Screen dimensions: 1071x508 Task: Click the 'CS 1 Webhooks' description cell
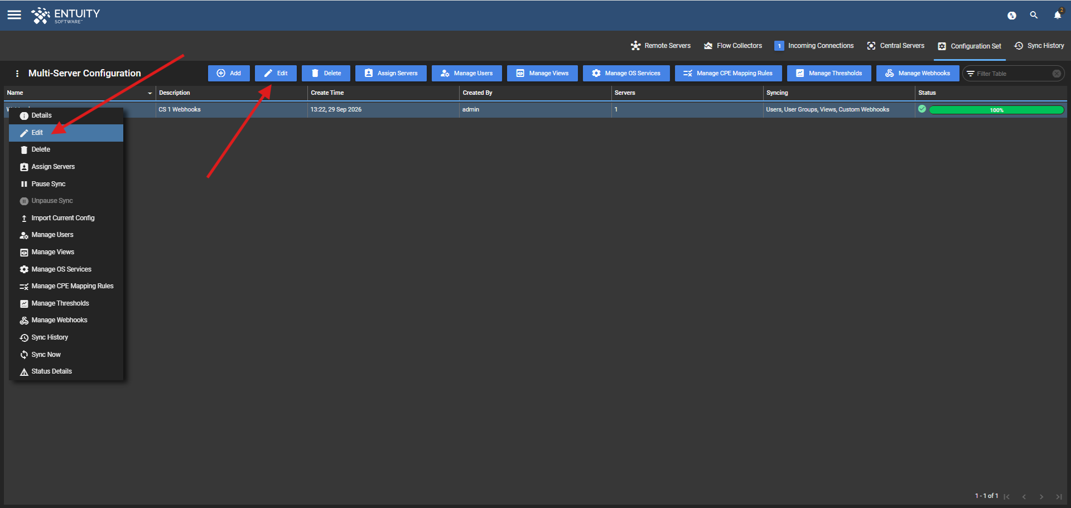[231, 110]
